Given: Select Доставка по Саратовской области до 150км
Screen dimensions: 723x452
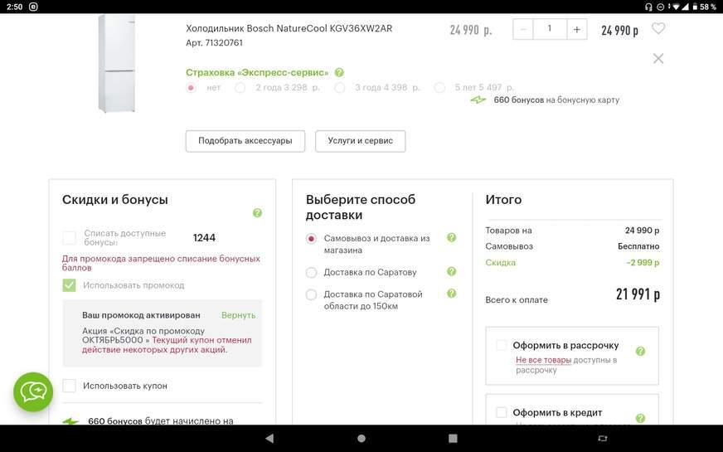Looking at the screenshot, I should (312, 294).
